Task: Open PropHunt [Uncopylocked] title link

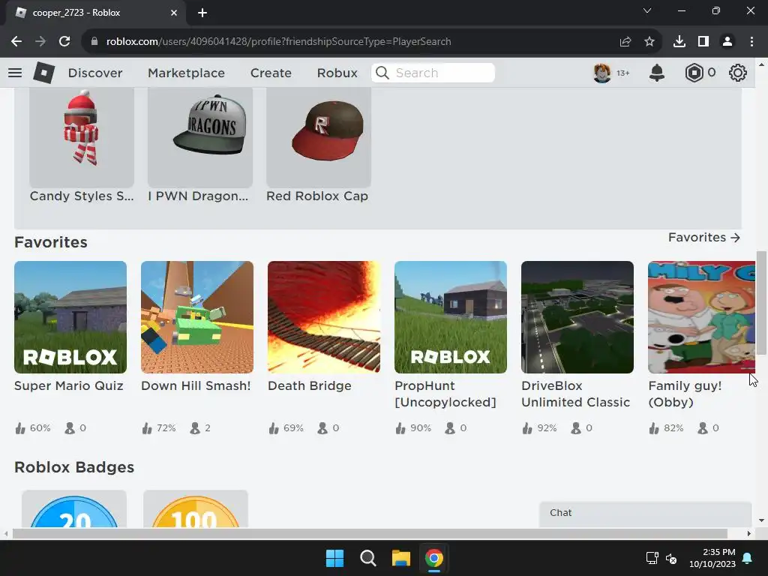Action: pyautogui.click(x=445, y=394)
